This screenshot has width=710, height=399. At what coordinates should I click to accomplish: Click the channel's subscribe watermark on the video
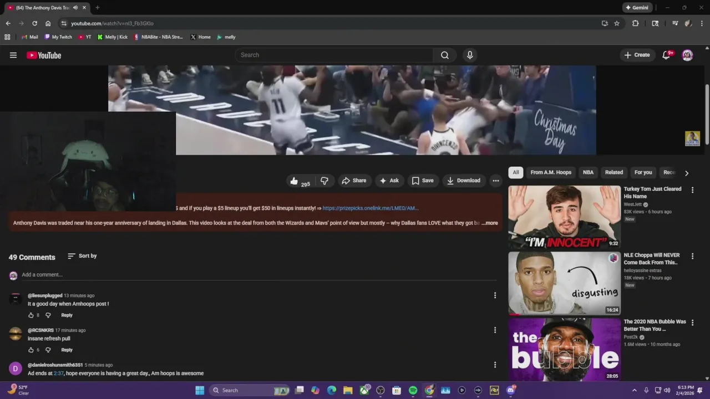(692, 139)
